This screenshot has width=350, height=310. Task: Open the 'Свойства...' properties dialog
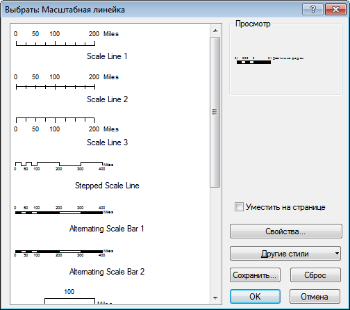tap(286, 231)
